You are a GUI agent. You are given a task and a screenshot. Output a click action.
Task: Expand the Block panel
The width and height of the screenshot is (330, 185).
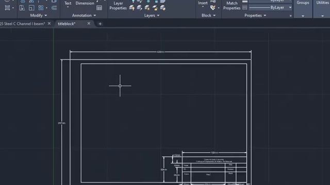pos(208,15)
